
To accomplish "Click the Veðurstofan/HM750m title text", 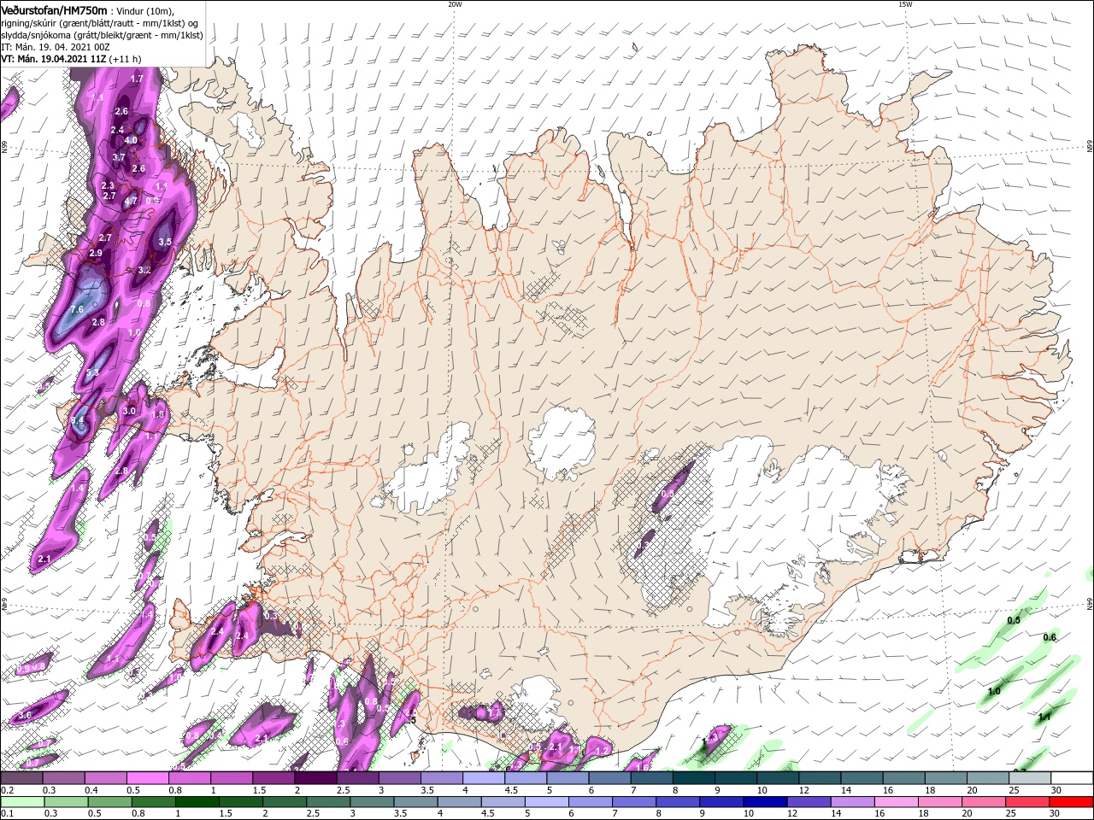I will click(54, 9).
